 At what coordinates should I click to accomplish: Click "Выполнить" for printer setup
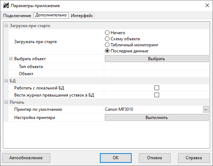pos(157,118)
